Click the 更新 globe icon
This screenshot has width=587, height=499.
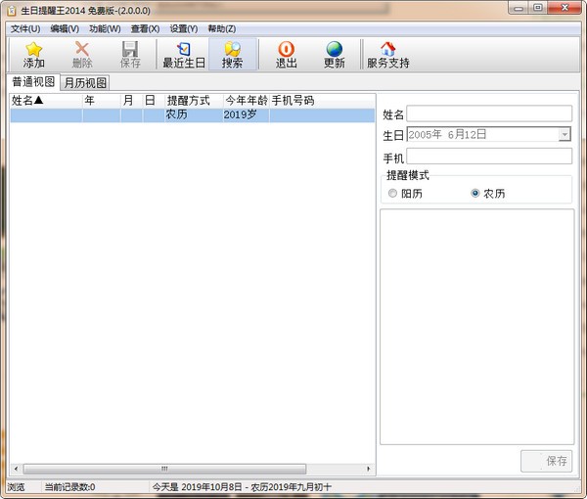334,49
